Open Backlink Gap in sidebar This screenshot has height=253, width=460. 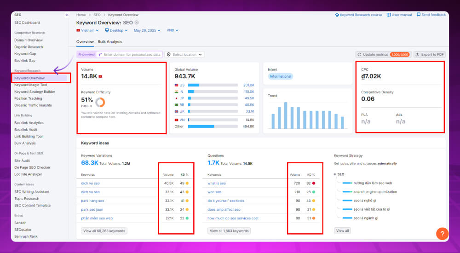tap(25, 60)
